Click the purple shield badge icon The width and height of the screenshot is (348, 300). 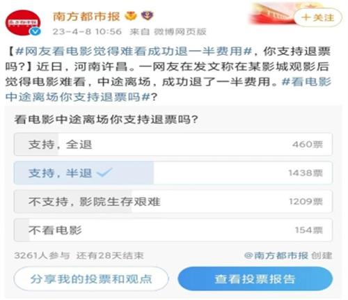148,16
